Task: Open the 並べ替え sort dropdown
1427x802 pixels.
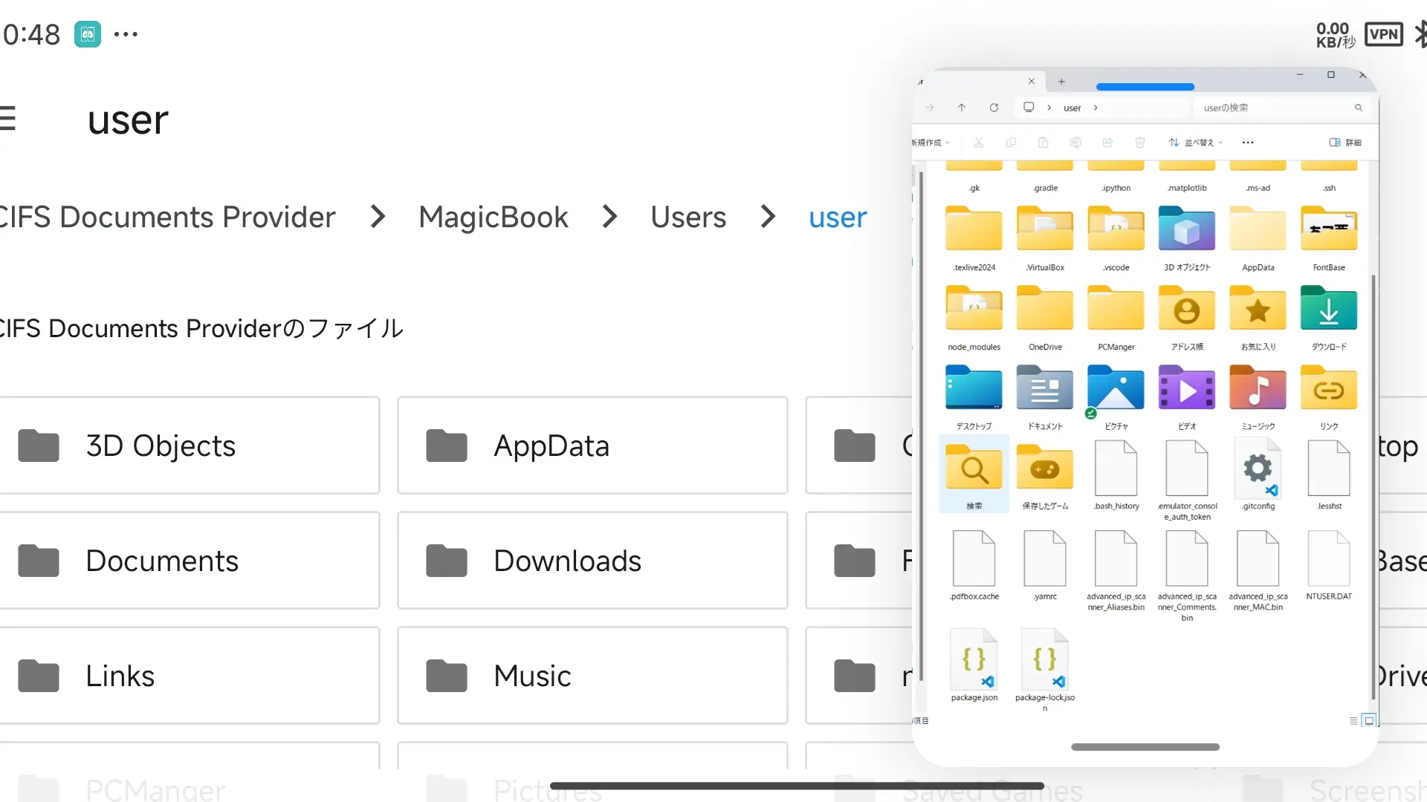Action: [1195, 143]
